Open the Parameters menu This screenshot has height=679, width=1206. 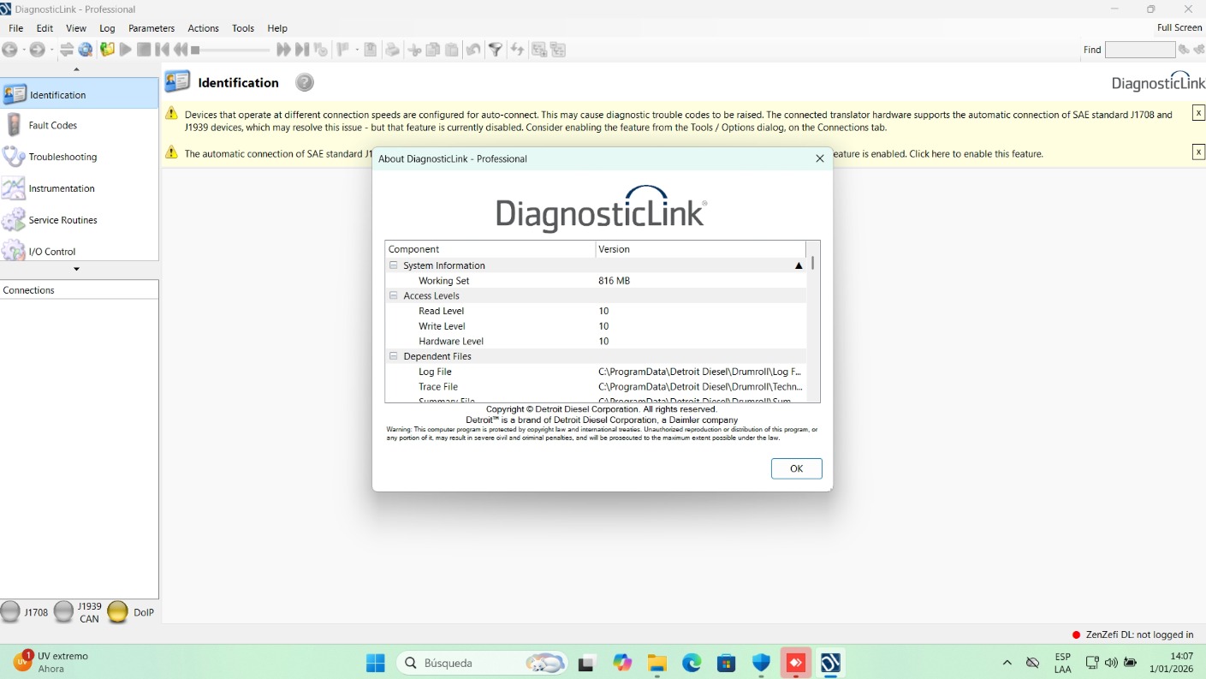point(151,28)
